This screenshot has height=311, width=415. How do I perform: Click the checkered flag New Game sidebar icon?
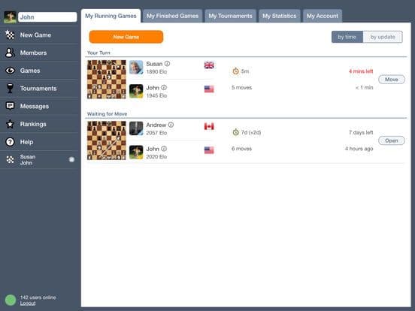(x=10, y=35)
